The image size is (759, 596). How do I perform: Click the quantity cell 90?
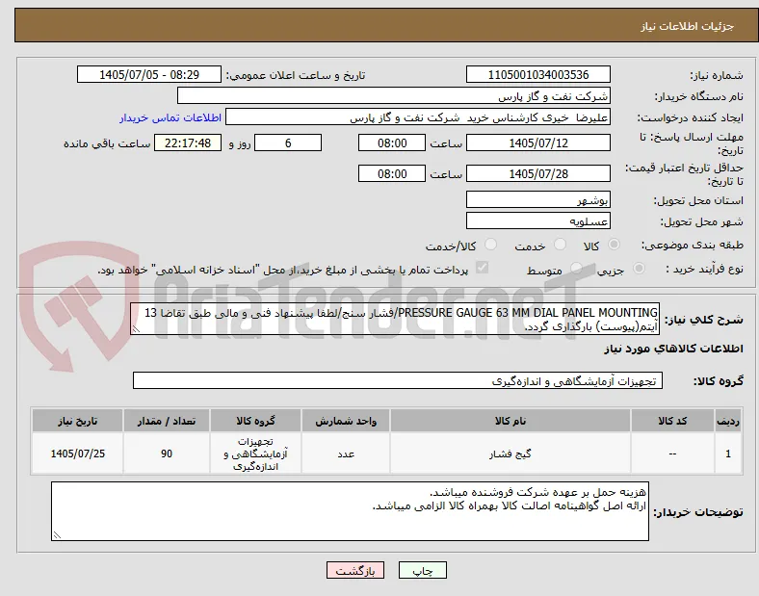[167, 453]
